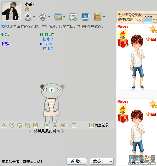Open the briefcase tools icon
The image size is (157, 166).
74,125
